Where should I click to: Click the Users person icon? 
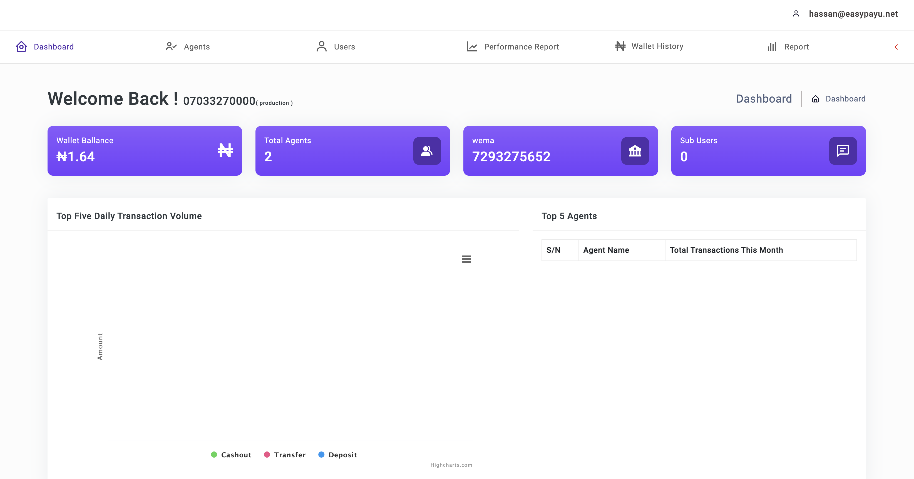tap(321, 46)
